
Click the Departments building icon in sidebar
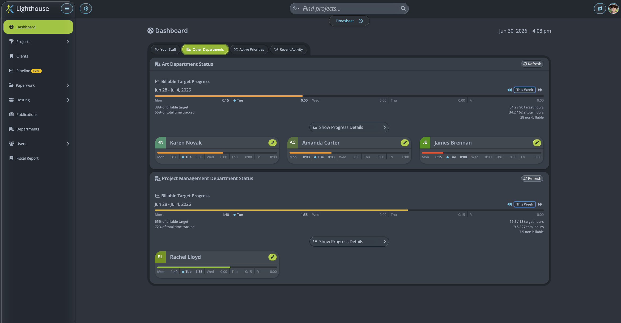click(11, 129)
